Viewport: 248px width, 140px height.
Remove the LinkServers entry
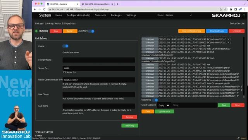point(129,117)
